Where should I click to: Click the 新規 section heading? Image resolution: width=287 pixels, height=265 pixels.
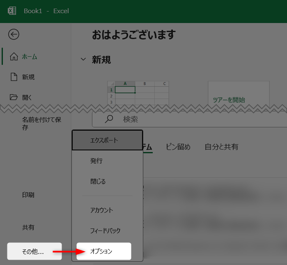[x=101, y=60]
